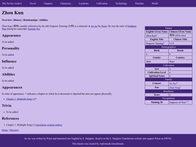Switch to the History section tab
This screenshot has height=147, width=196.
(x=17, y=20)
